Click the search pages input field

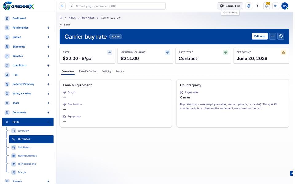117,6
